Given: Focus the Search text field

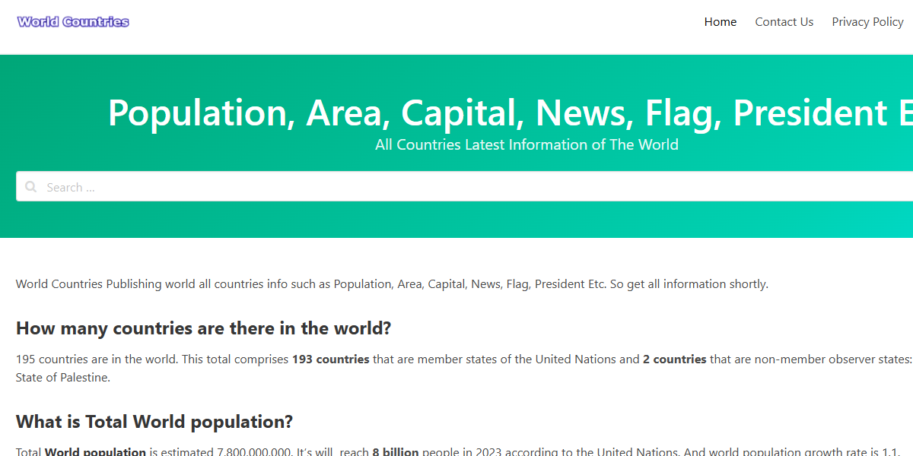Looking at the screenshot, I should 456,187.
